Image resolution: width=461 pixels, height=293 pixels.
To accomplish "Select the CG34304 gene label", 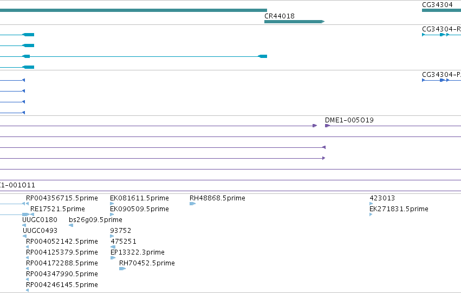I will [x=437, y=5].
